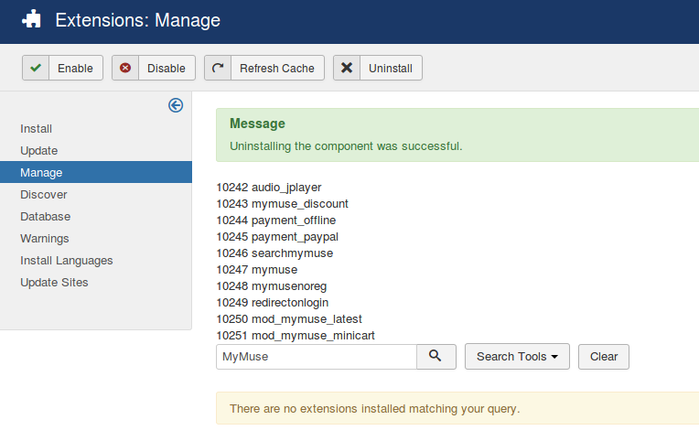Collapse the sidebar with the arrow icon

click(x=176, y=105)
